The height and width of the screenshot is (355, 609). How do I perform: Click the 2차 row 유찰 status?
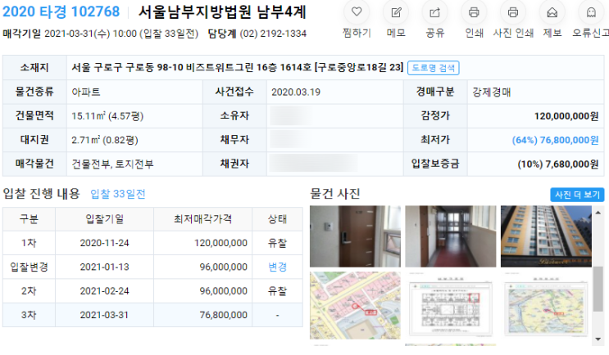click(x=277, y=290)
